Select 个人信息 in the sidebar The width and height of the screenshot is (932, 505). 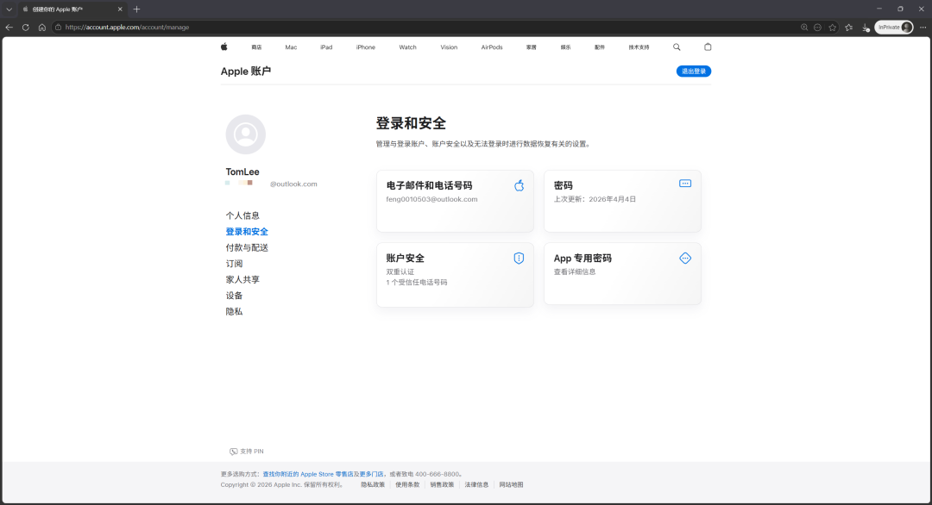pos(242,215)
